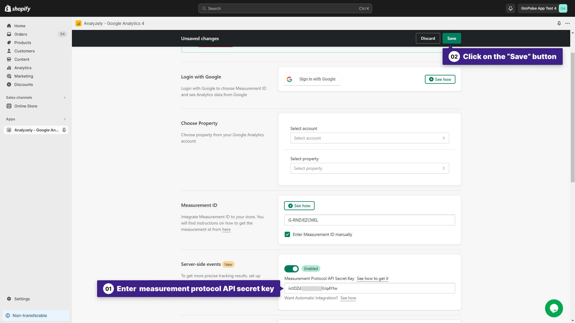This screenshot has width=575, height=323.
Task: Open the Select account dropdown
Action: point(369,138)
